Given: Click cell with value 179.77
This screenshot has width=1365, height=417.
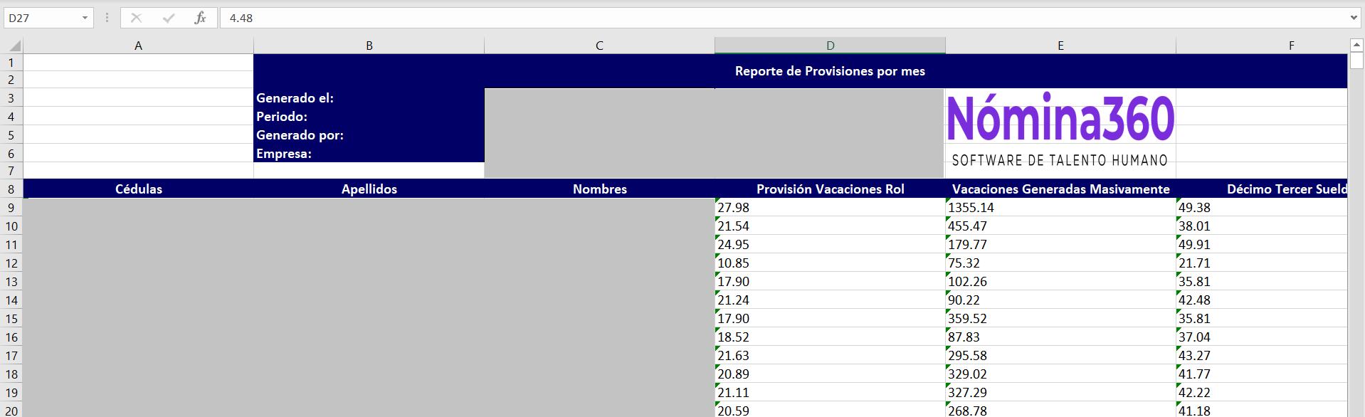Looking at the screenshot, I should point(1060,245).
